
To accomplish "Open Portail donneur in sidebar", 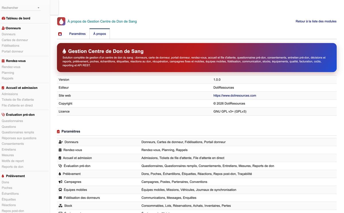I will [13, 52].
